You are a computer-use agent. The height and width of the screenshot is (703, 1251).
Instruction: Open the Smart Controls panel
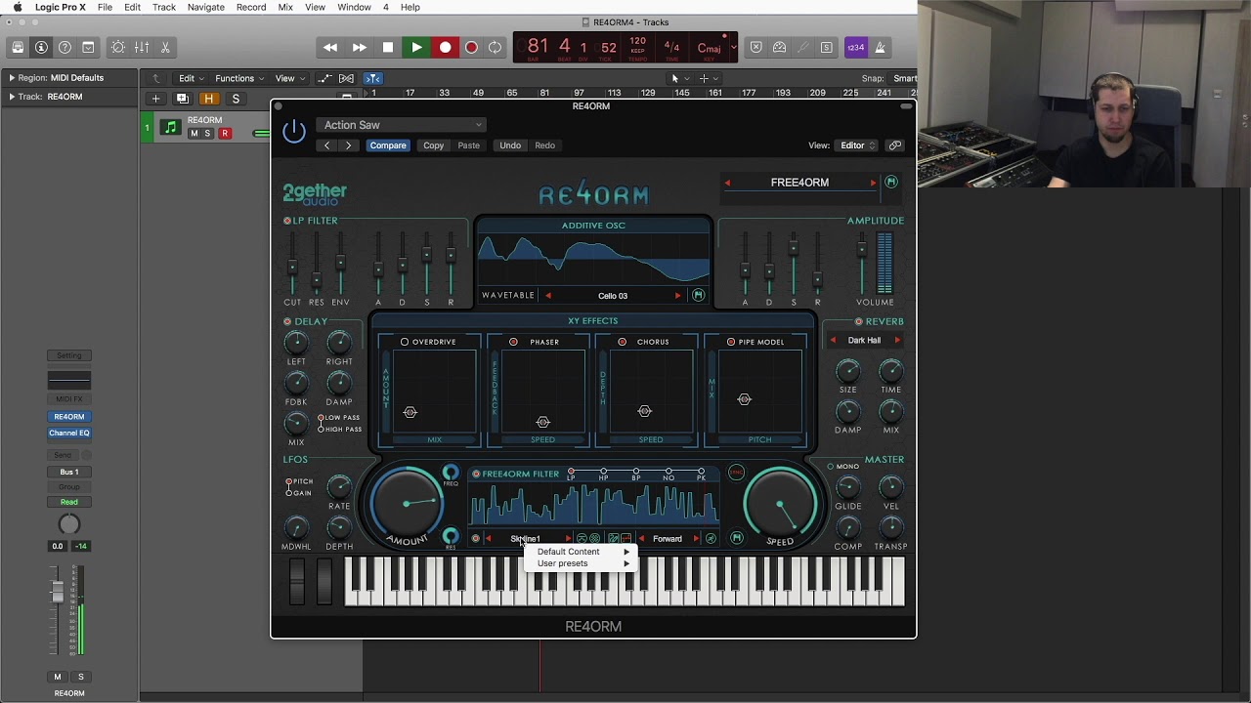tap(118, 47)
